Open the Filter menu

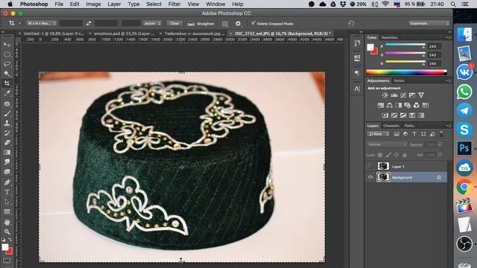tap(174, 4)
